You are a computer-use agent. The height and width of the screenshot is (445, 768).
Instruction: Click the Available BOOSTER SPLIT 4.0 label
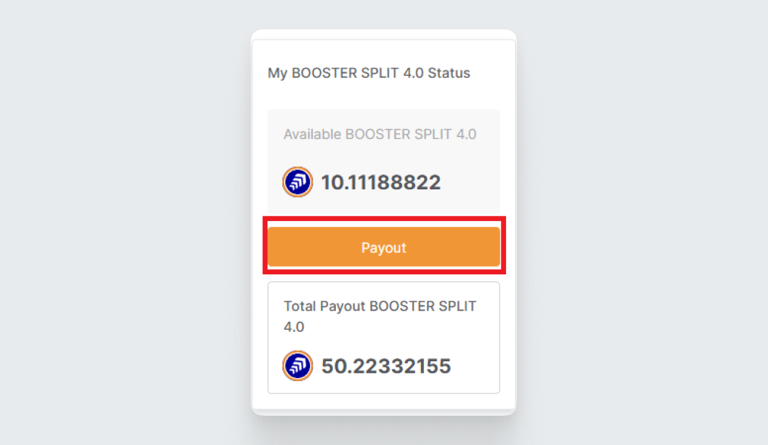(x=379, y=134)
